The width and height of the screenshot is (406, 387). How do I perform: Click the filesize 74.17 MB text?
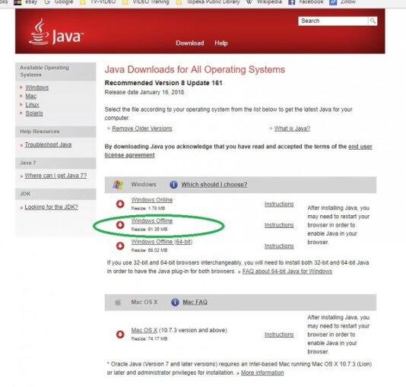coord(150,339)
